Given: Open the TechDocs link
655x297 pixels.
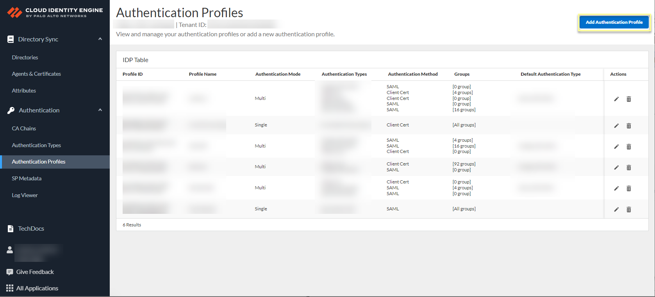Looking at the screenshot, I should 31,229.
